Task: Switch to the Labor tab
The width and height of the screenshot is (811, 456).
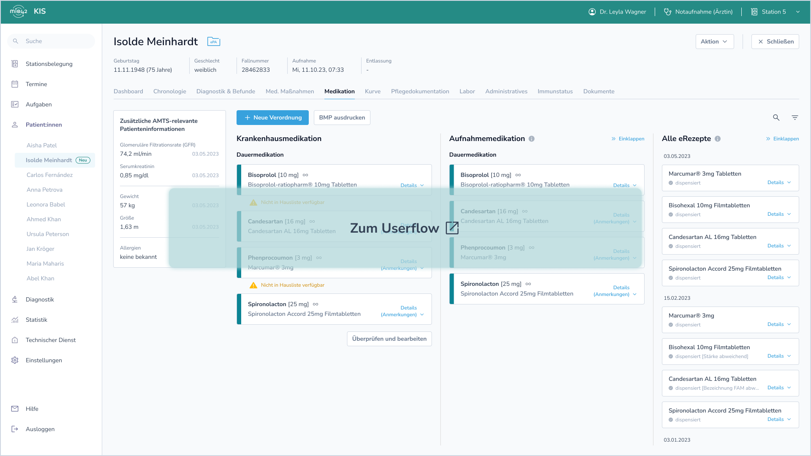Action: point(467,91)
